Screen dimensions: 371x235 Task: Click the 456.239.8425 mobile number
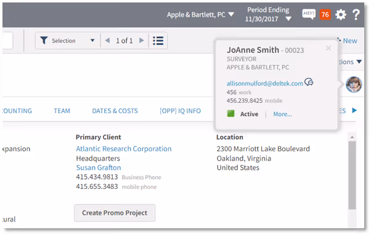[x=245, y=101]
